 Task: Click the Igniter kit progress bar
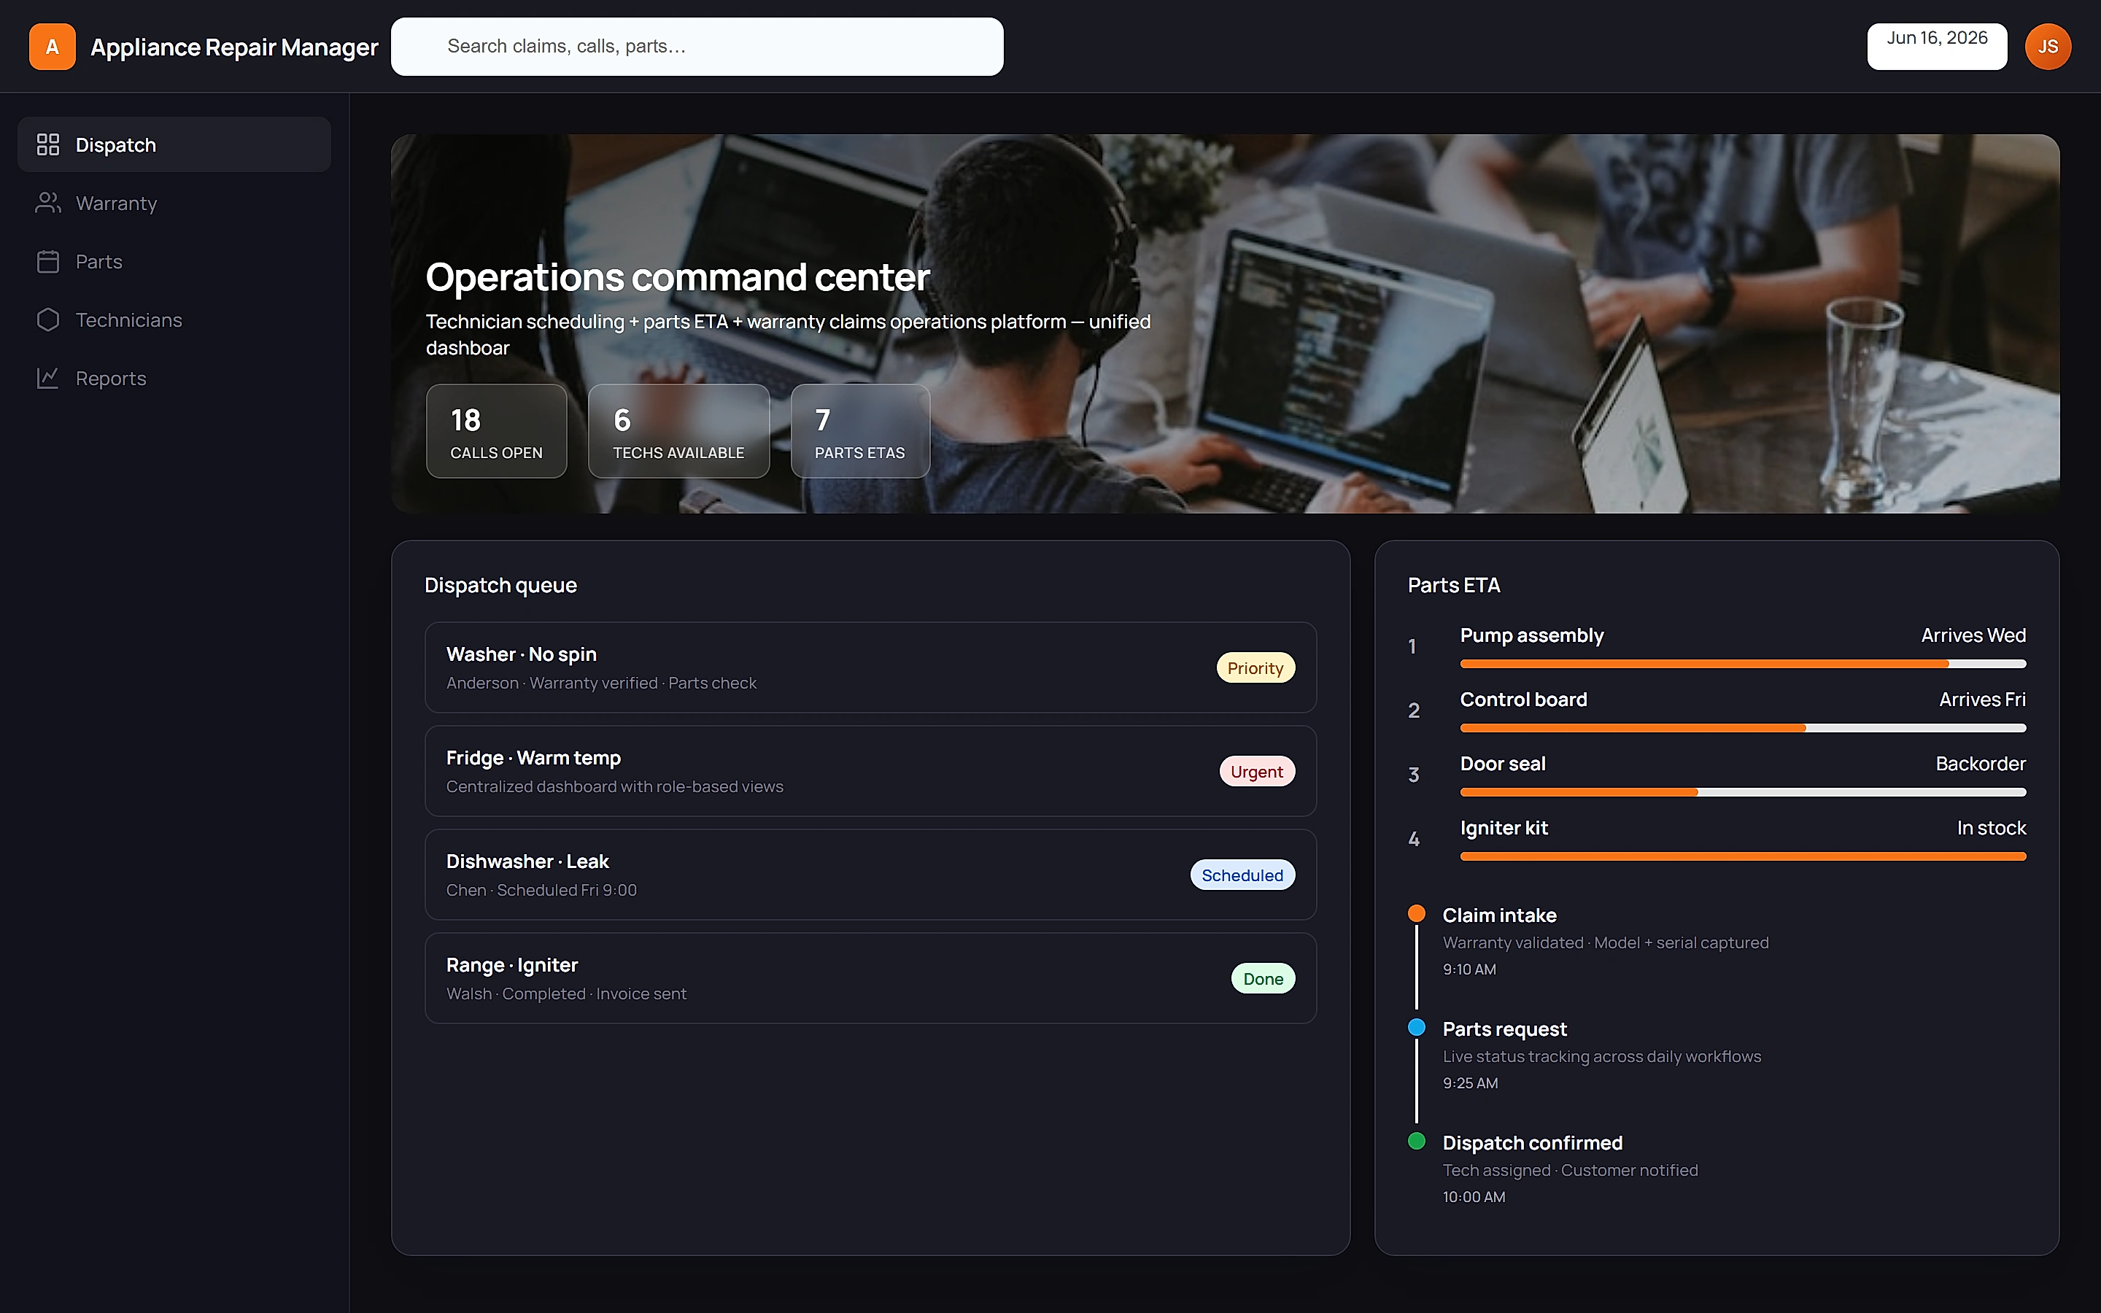click(1742, 856)
